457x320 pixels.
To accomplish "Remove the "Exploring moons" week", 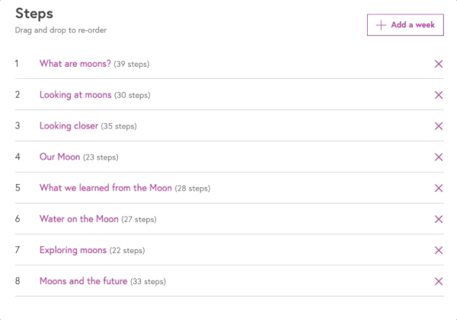I will pyautogui.click(x=439, y=250).
